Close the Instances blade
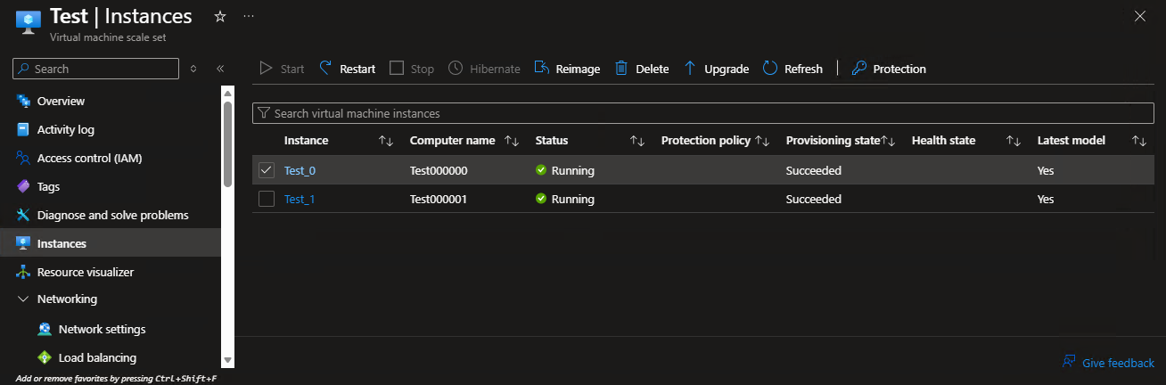 1139,16
